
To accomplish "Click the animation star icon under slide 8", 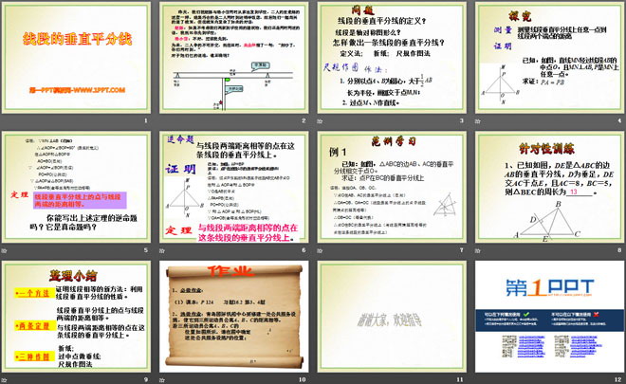I will pos(477,250).
